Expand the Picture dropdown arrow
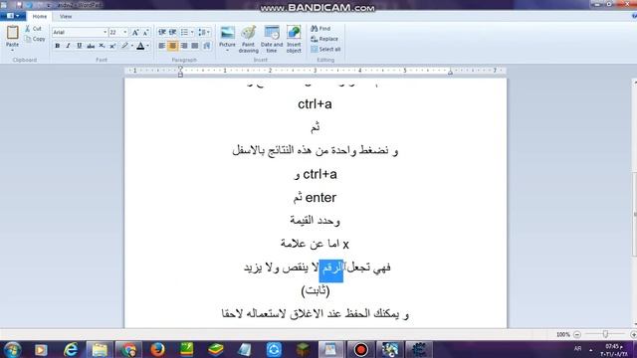Viewport: 637px width, 358px height. 227,51
